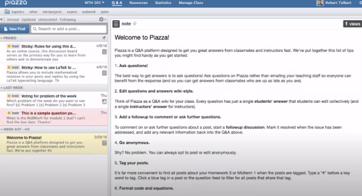Click the Tag your posts. tip heading
The image size is (362, 196).
(x=134, y=163)
